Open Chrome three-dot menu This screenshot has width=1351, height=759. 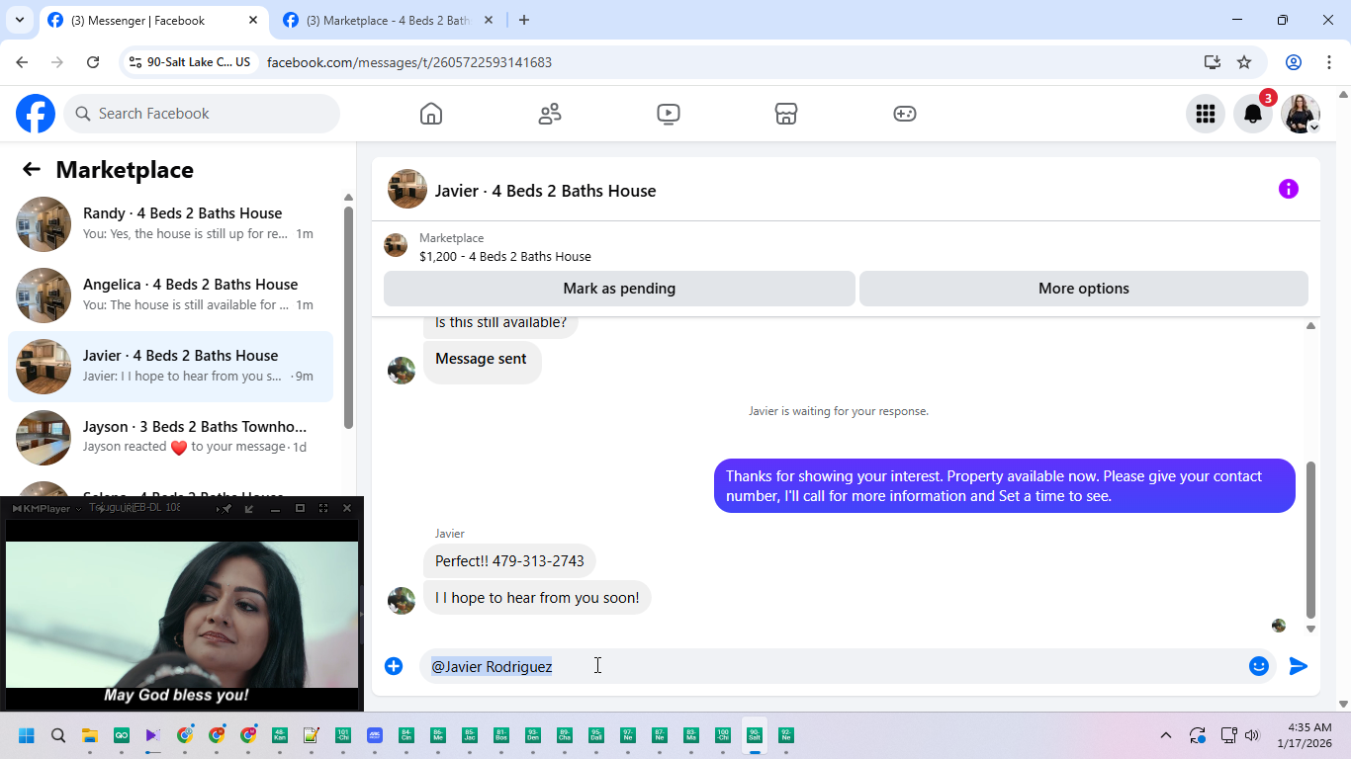pos(1329,62)
